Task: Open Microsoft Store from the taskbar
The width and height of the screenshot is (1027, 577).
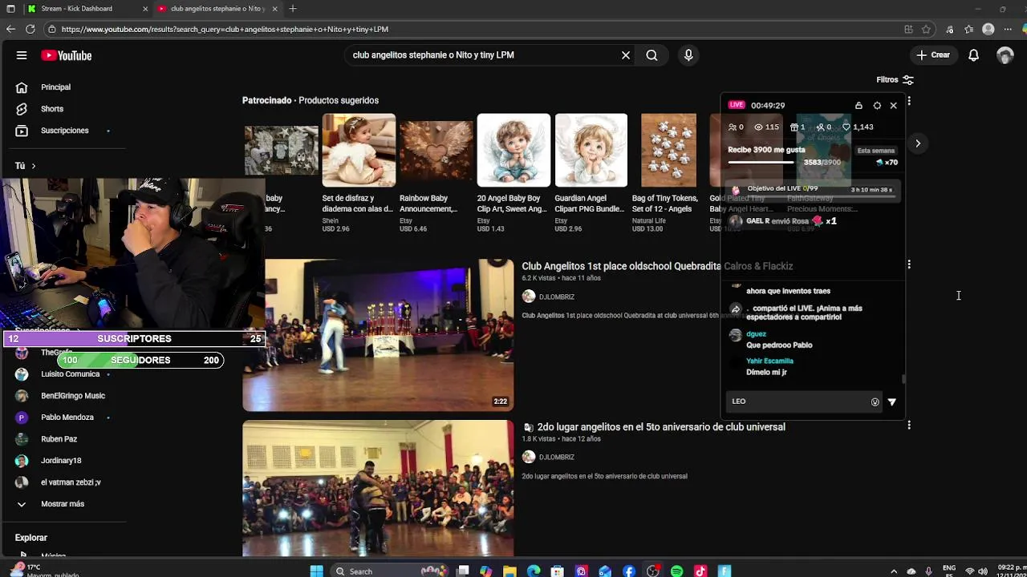Action: point(558,571)
